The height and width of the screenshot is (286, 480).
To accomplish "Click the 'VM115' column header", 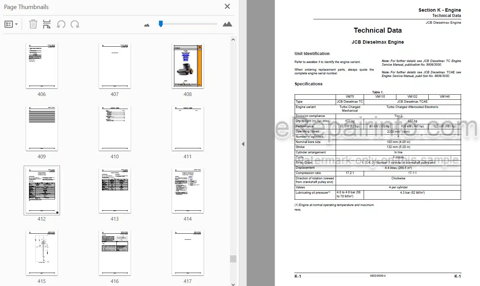I will (380, 97).
